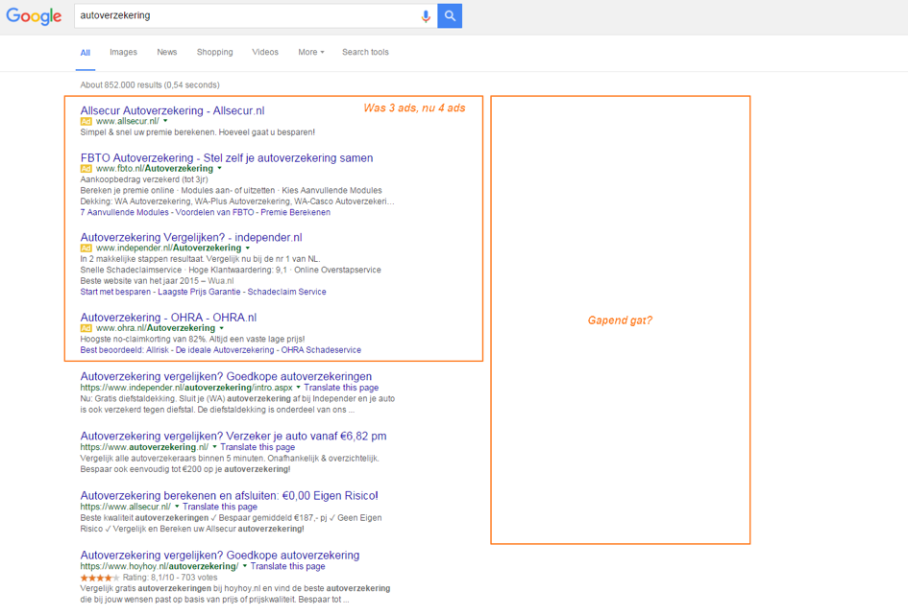908x616 pixels.
Task: Click the Voordelen van FBTO sitelink
Action: click(215, 212)
